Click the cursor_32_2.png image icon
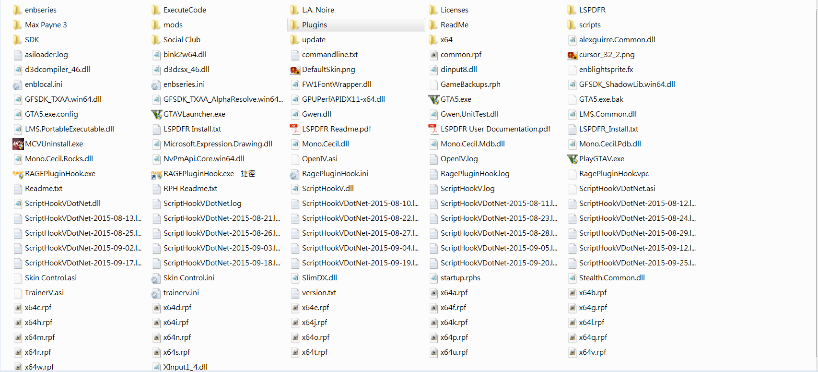The height and width of the screenshot is (372, 818). tap(572, 55)
